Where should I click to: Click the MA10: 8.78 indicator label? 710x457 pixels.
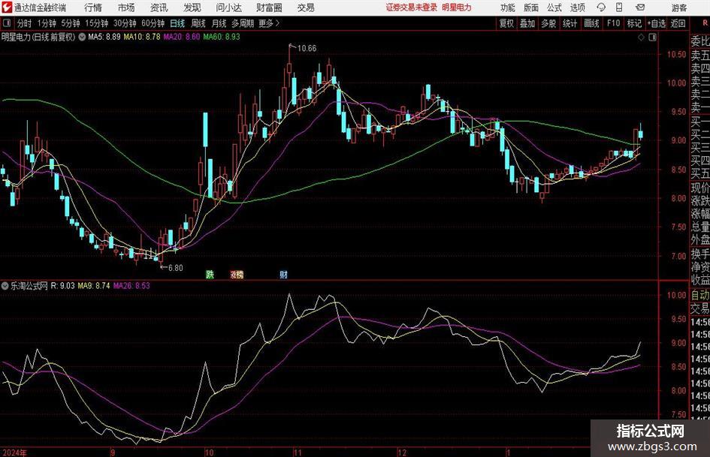coord(142,37)
